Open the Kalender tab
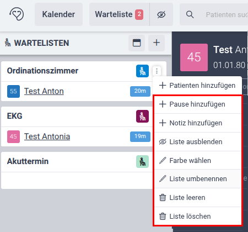248x232 pixels. pos(58,14)
